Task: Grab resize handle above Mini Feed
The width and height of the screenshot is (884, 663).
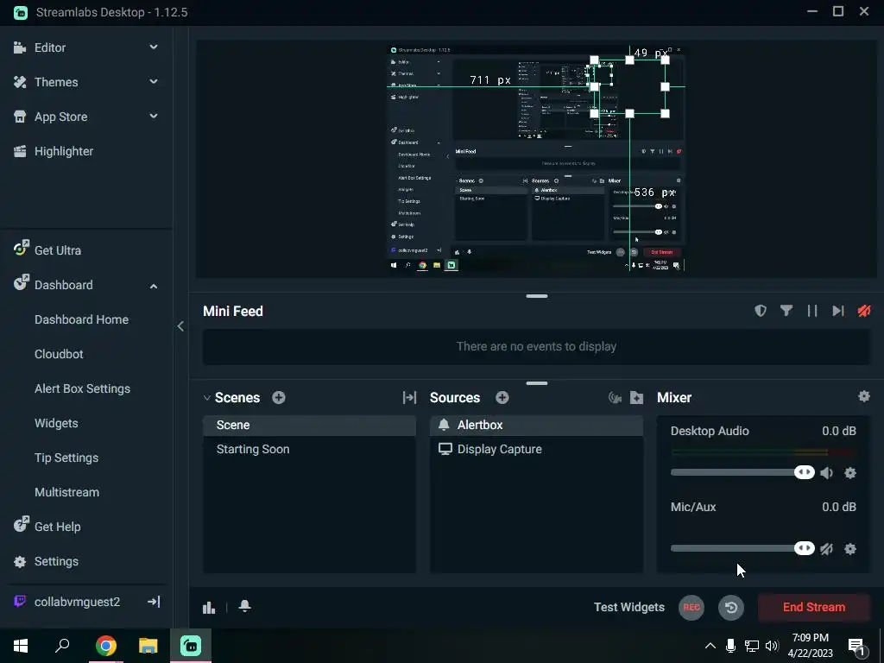Action: click(x=537, y=295)
